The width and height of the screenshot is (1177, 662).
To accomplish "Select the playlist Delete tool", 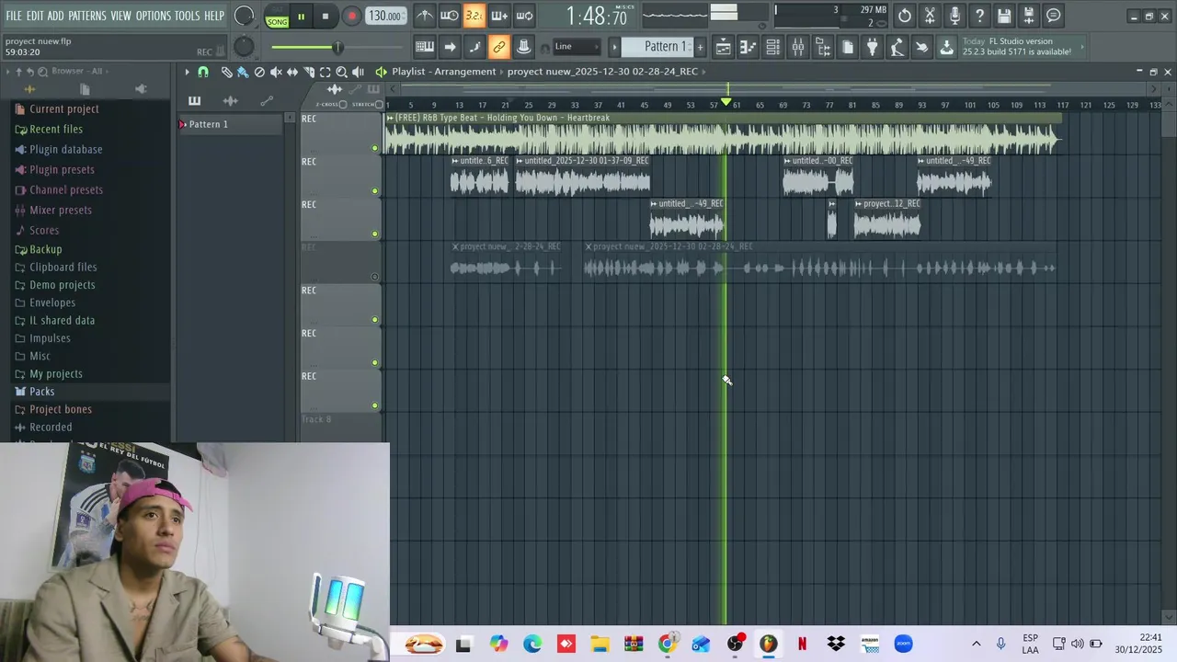I will tap(259, 72).
